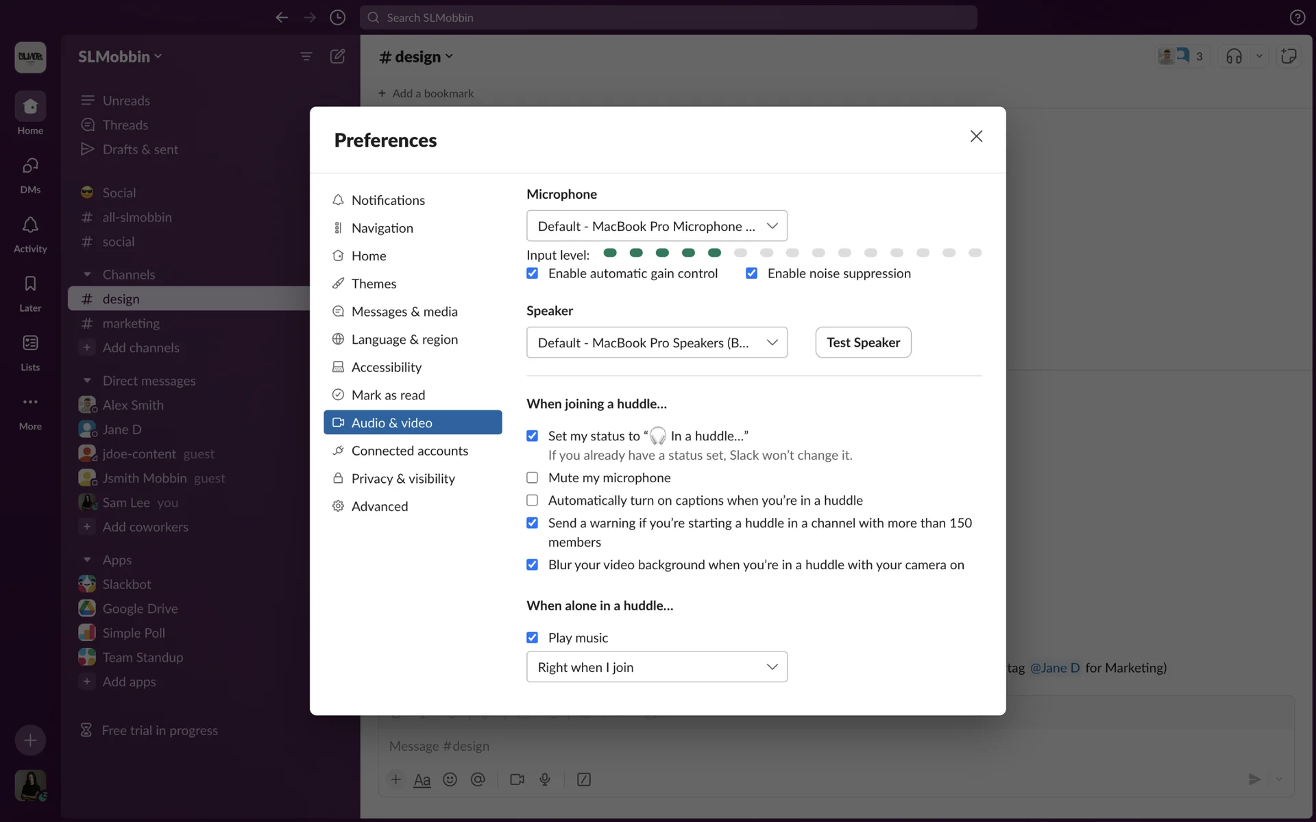Close the Preferences dialog
This screenshot has width=1316, height=822.
(976, 136)
